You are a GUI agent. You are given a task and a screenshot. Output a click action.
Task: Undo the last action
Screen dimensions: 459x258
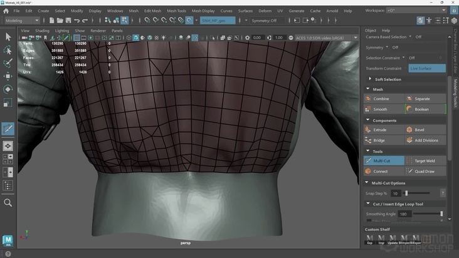(76, 21)
